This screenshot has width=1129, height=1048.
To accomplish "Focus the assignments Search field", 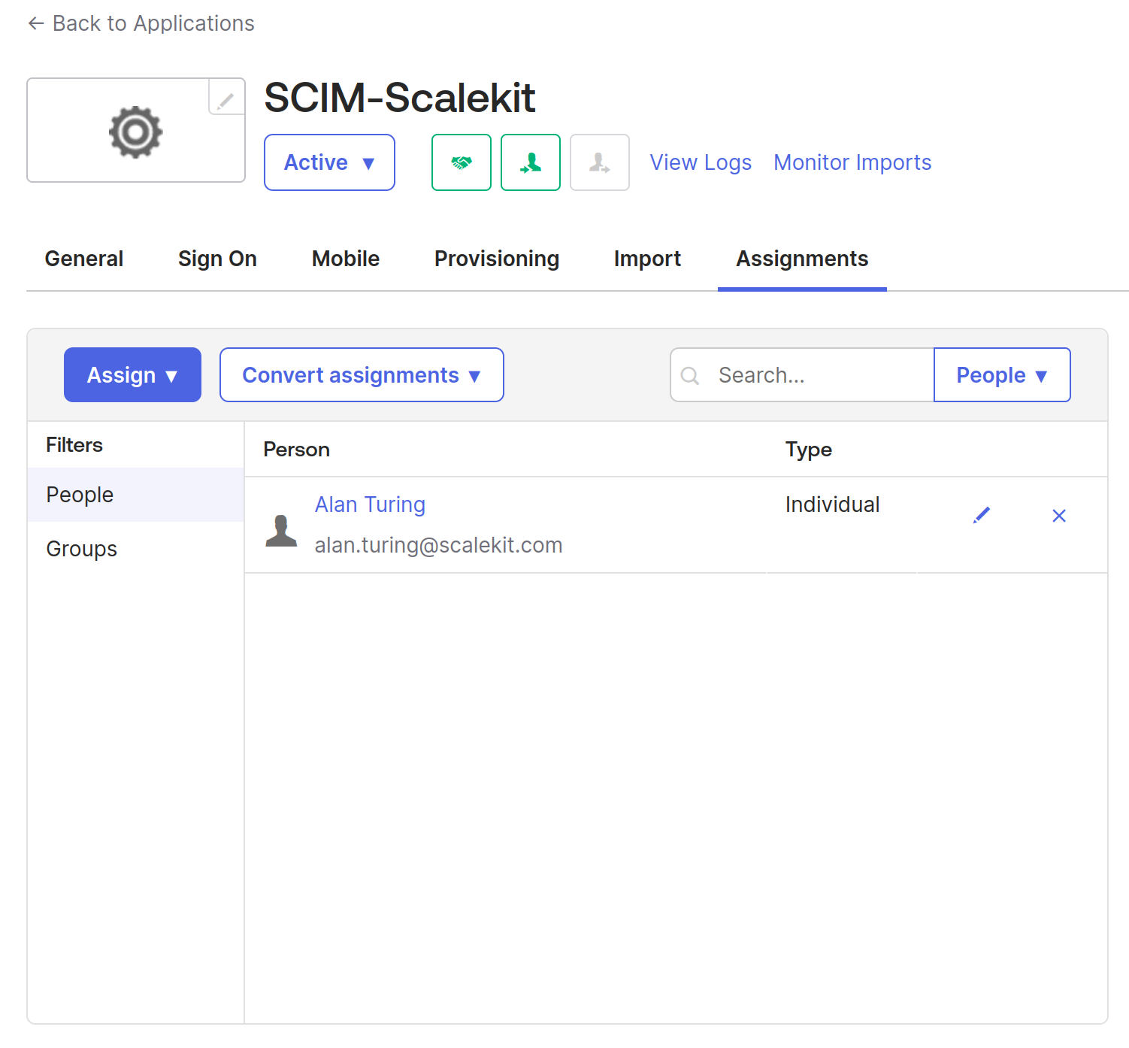I will pyautogui.click(x=802, y=374).
